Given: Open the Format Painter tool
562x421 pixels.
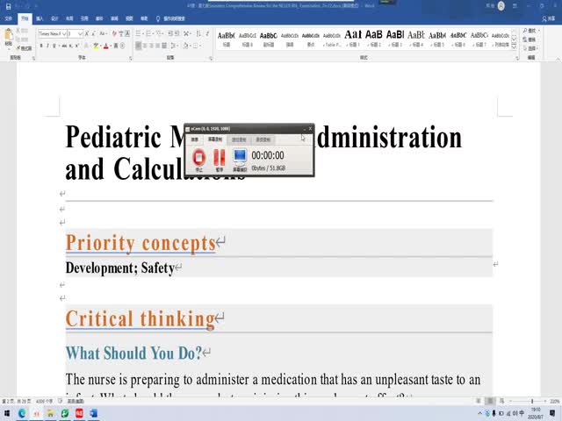Looking at the screenshot, I should [x=24, y=47].
